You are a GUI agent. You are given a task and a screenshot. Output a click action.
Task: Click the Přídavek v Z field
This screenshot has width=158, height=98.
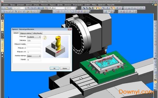coord(34,48)
